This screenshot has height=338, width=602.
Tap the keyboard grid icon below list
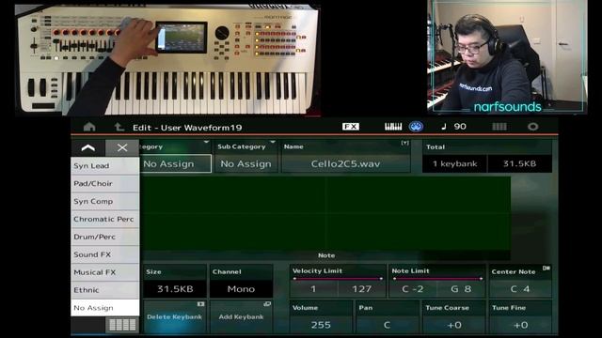coord(122,325)
